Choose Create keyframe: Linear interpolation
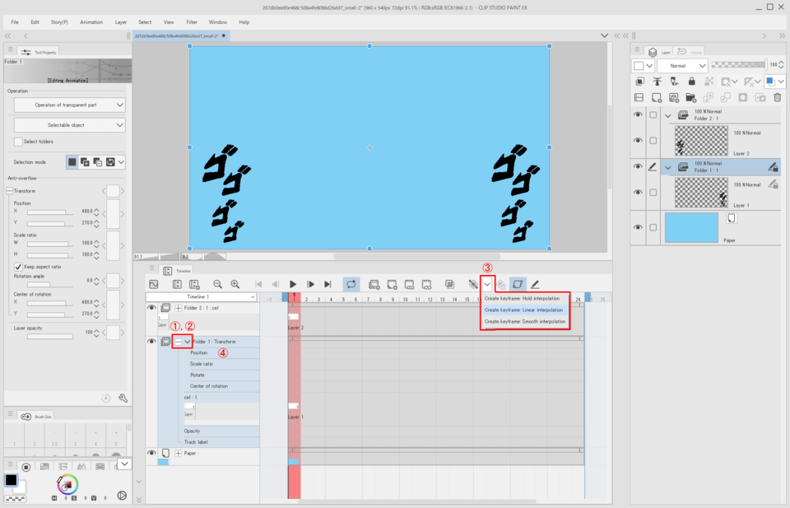The image size is (790, 508). point(523,310)
